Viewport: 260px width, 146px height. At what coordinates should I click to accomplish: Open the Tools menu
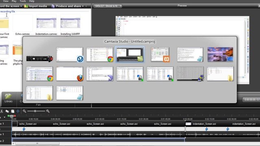coord(23,1)
